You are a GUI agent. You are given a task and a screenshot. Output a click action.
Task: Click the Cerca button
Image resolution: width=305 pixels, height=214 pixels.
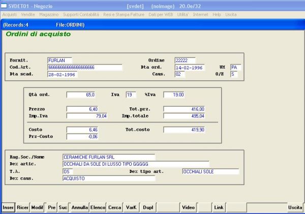(114, 207)
